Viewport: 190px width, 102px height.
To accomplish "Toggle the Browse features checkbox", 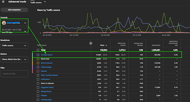I will pyautogui.click(x=38, y=63).
